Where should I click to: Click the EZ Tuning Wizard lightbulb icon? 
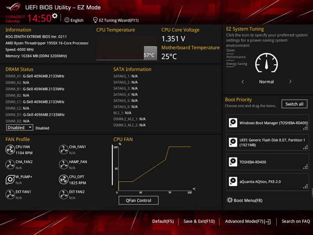coord(95,20)
